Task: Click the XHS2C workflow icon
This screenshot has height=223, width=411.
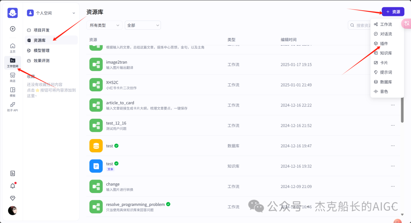Action: [96, 84]
